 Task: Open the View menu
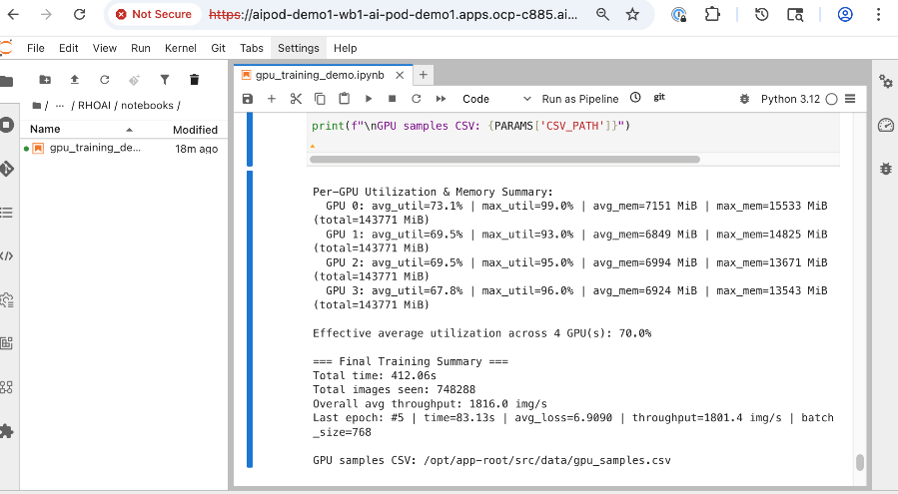105,48
